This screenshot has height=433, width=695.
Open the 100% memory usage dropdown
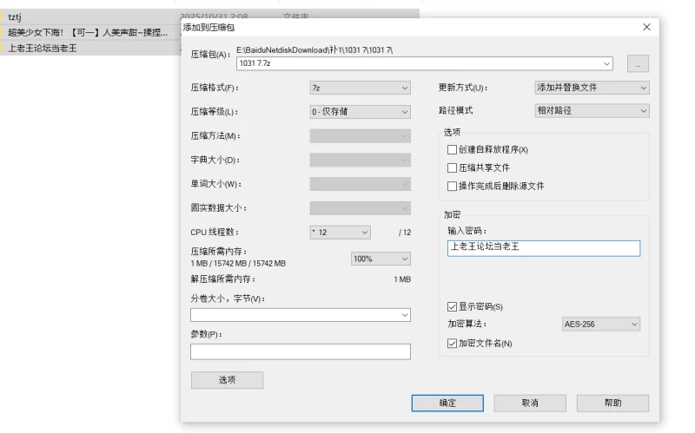(x=381, y=259)
